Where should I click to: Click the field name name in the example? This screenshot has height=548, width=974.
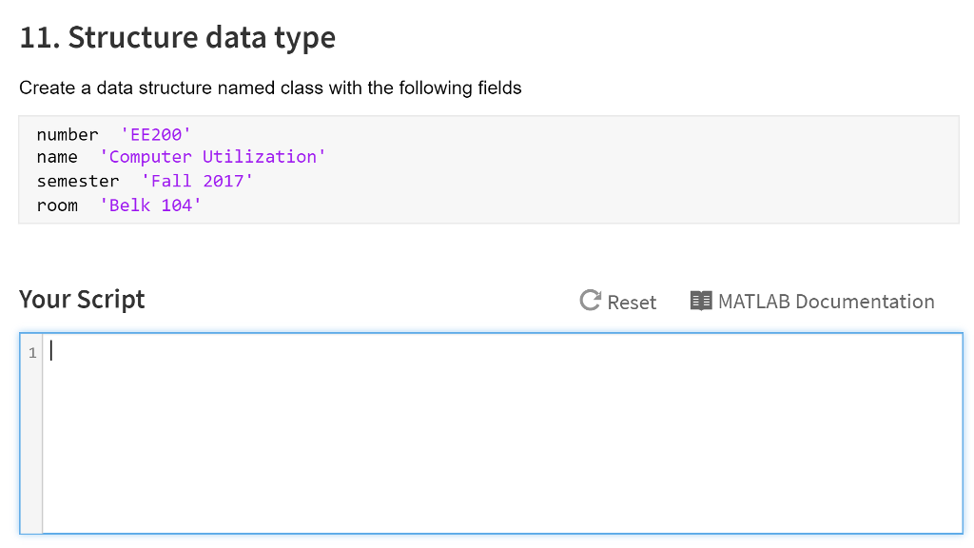[x=57, y=157]
